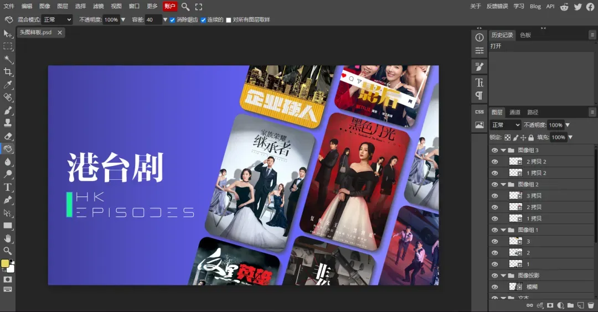Viewport: 598px width, 312px height.
Task: Select the Eyedropper tool
Action: [8, 85]
